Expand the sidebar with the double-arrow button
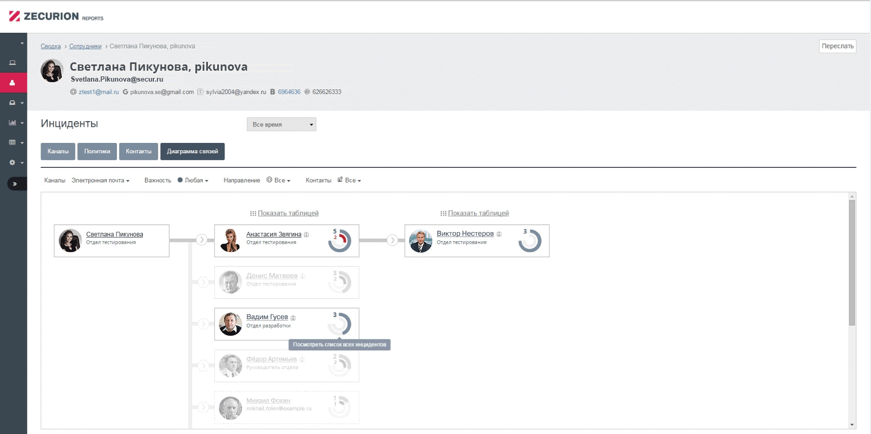The width and height of the screenshot is (871, 434). [x=15, y=183]
